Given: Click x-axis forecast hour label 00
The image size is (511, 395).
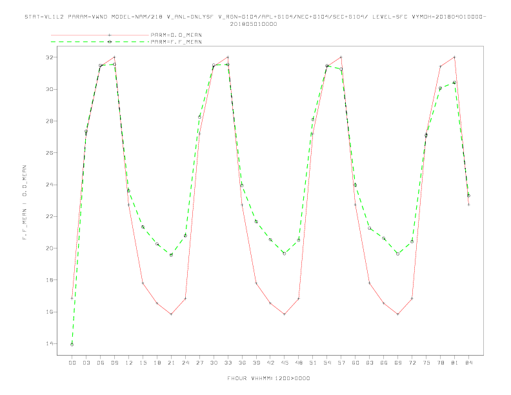Looking at the screenshot, I should click(x=72, y=363).
